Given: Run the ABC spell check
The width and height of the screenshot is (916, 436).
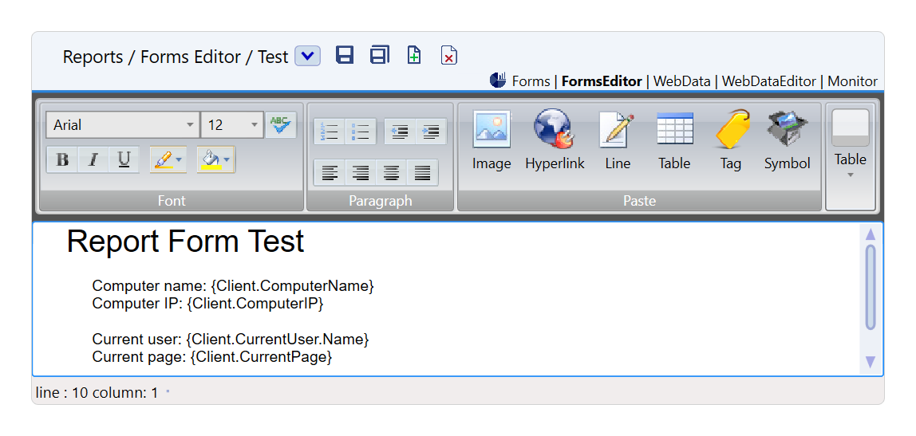Looking at the screenshot, I should click(280, 125).
